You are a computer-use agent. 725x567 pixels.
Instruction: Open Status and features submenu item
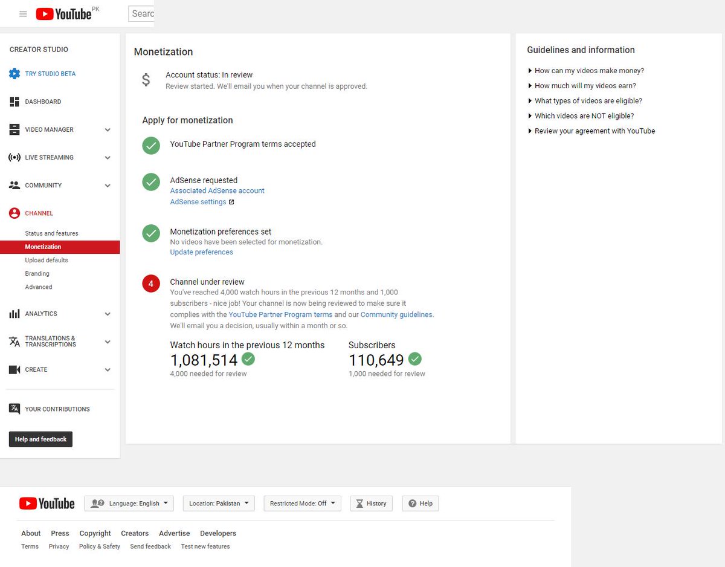pos(52,233)
